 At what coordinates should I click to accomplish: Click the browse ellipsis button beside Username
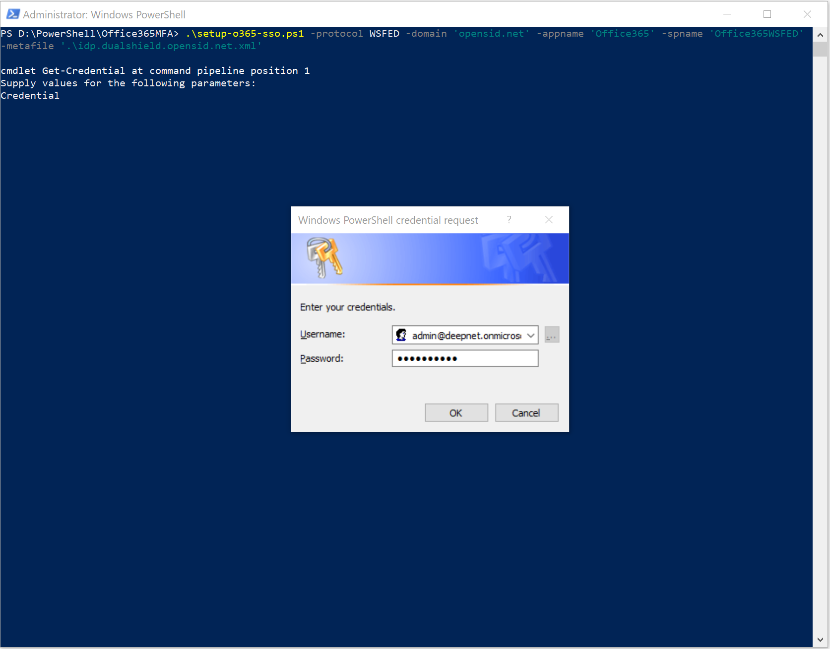point(552,335)
